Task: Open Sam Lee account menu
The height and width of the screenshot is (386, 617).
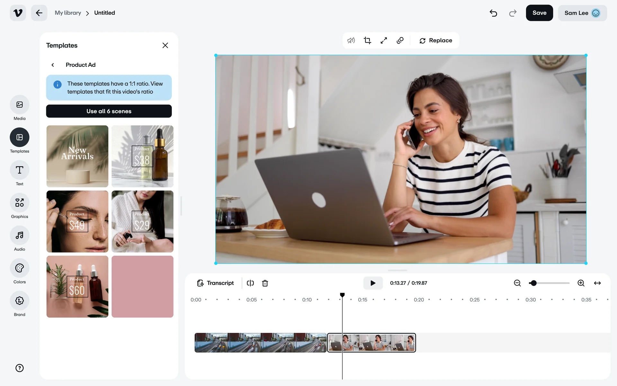Action: pos(582,13)
